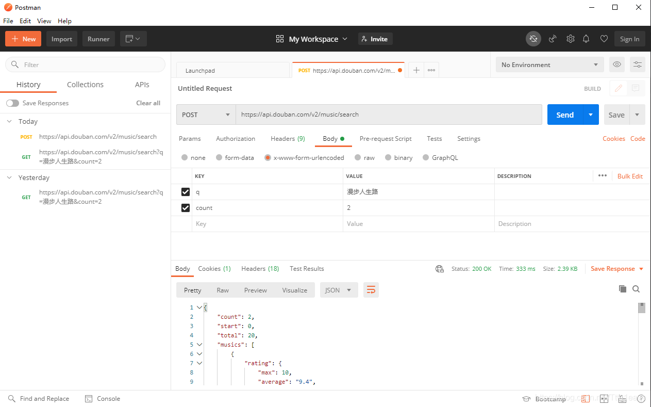
Task: Send the request
Action: click(x=565, y=115)
